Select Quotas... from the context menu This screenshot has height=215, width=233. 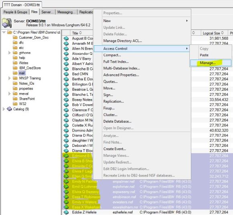110,81
